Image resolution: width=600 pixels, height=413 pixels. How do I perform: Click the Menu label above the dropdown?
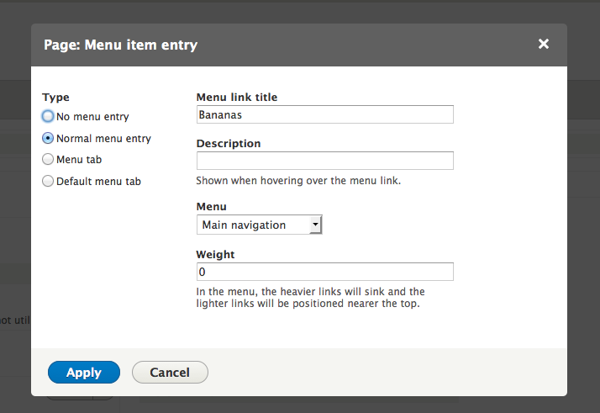(x=211, y=207)
